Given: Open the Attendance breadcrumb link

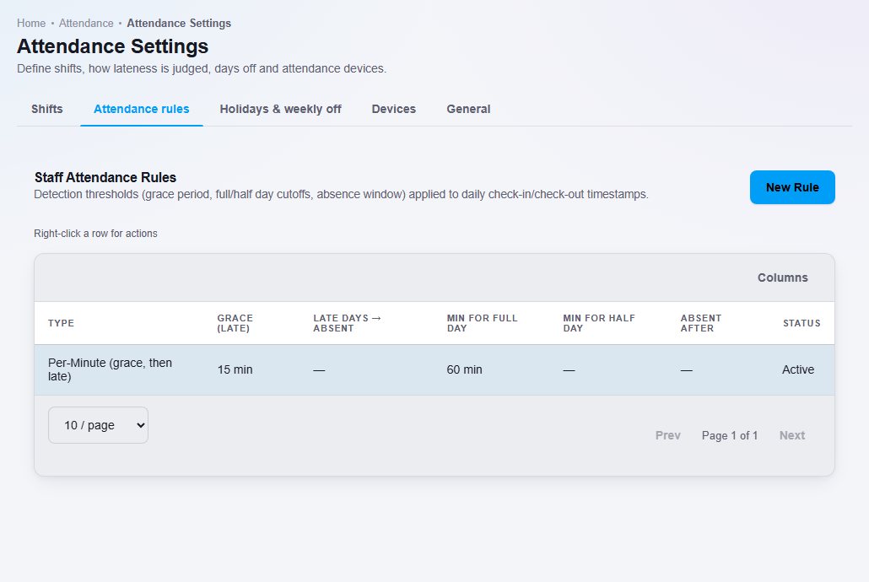Looking at the screenshot, I should pos(86,24).
